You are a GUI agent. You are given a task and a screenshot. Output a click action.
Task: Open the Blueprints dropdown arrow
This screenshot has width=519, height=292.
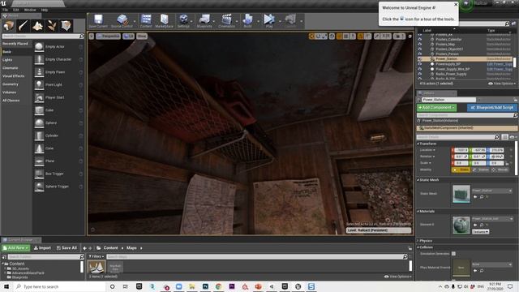pyautogui.click(x=214, y=21)
